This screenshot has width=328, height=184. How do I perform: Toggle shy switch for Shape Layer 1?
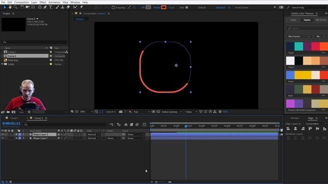coord(59,138)
